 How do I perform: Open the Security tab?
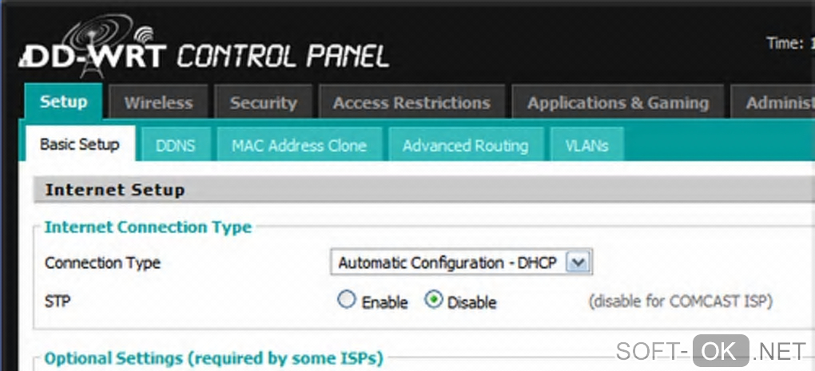tap(264, 102)
